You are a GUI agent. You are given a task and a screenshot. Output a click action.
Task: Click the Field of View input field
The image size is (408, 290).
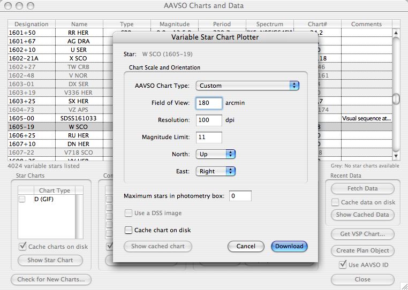point(209,103)
